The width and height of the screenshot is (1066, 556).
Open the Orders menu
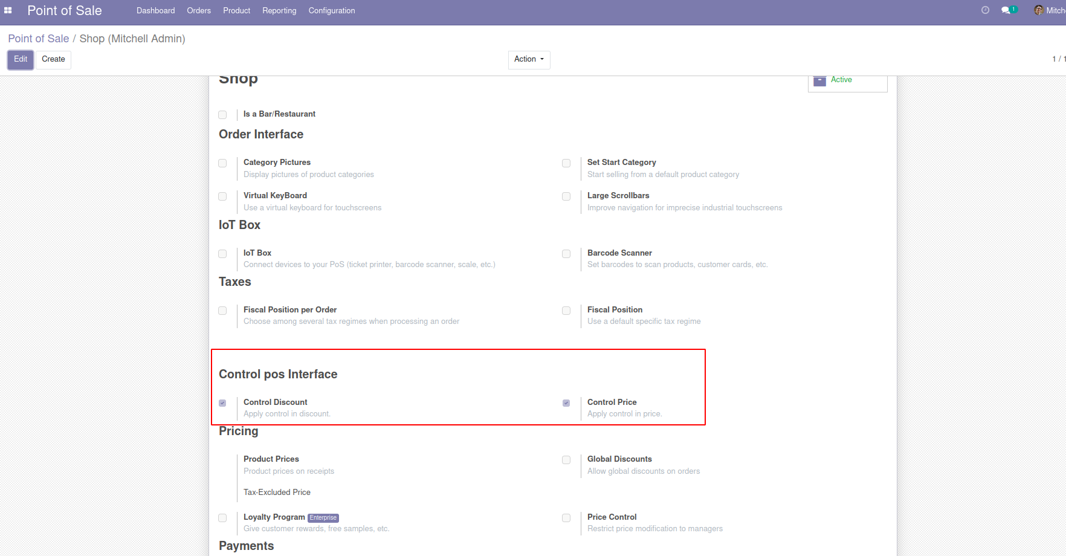click(199, 10)
